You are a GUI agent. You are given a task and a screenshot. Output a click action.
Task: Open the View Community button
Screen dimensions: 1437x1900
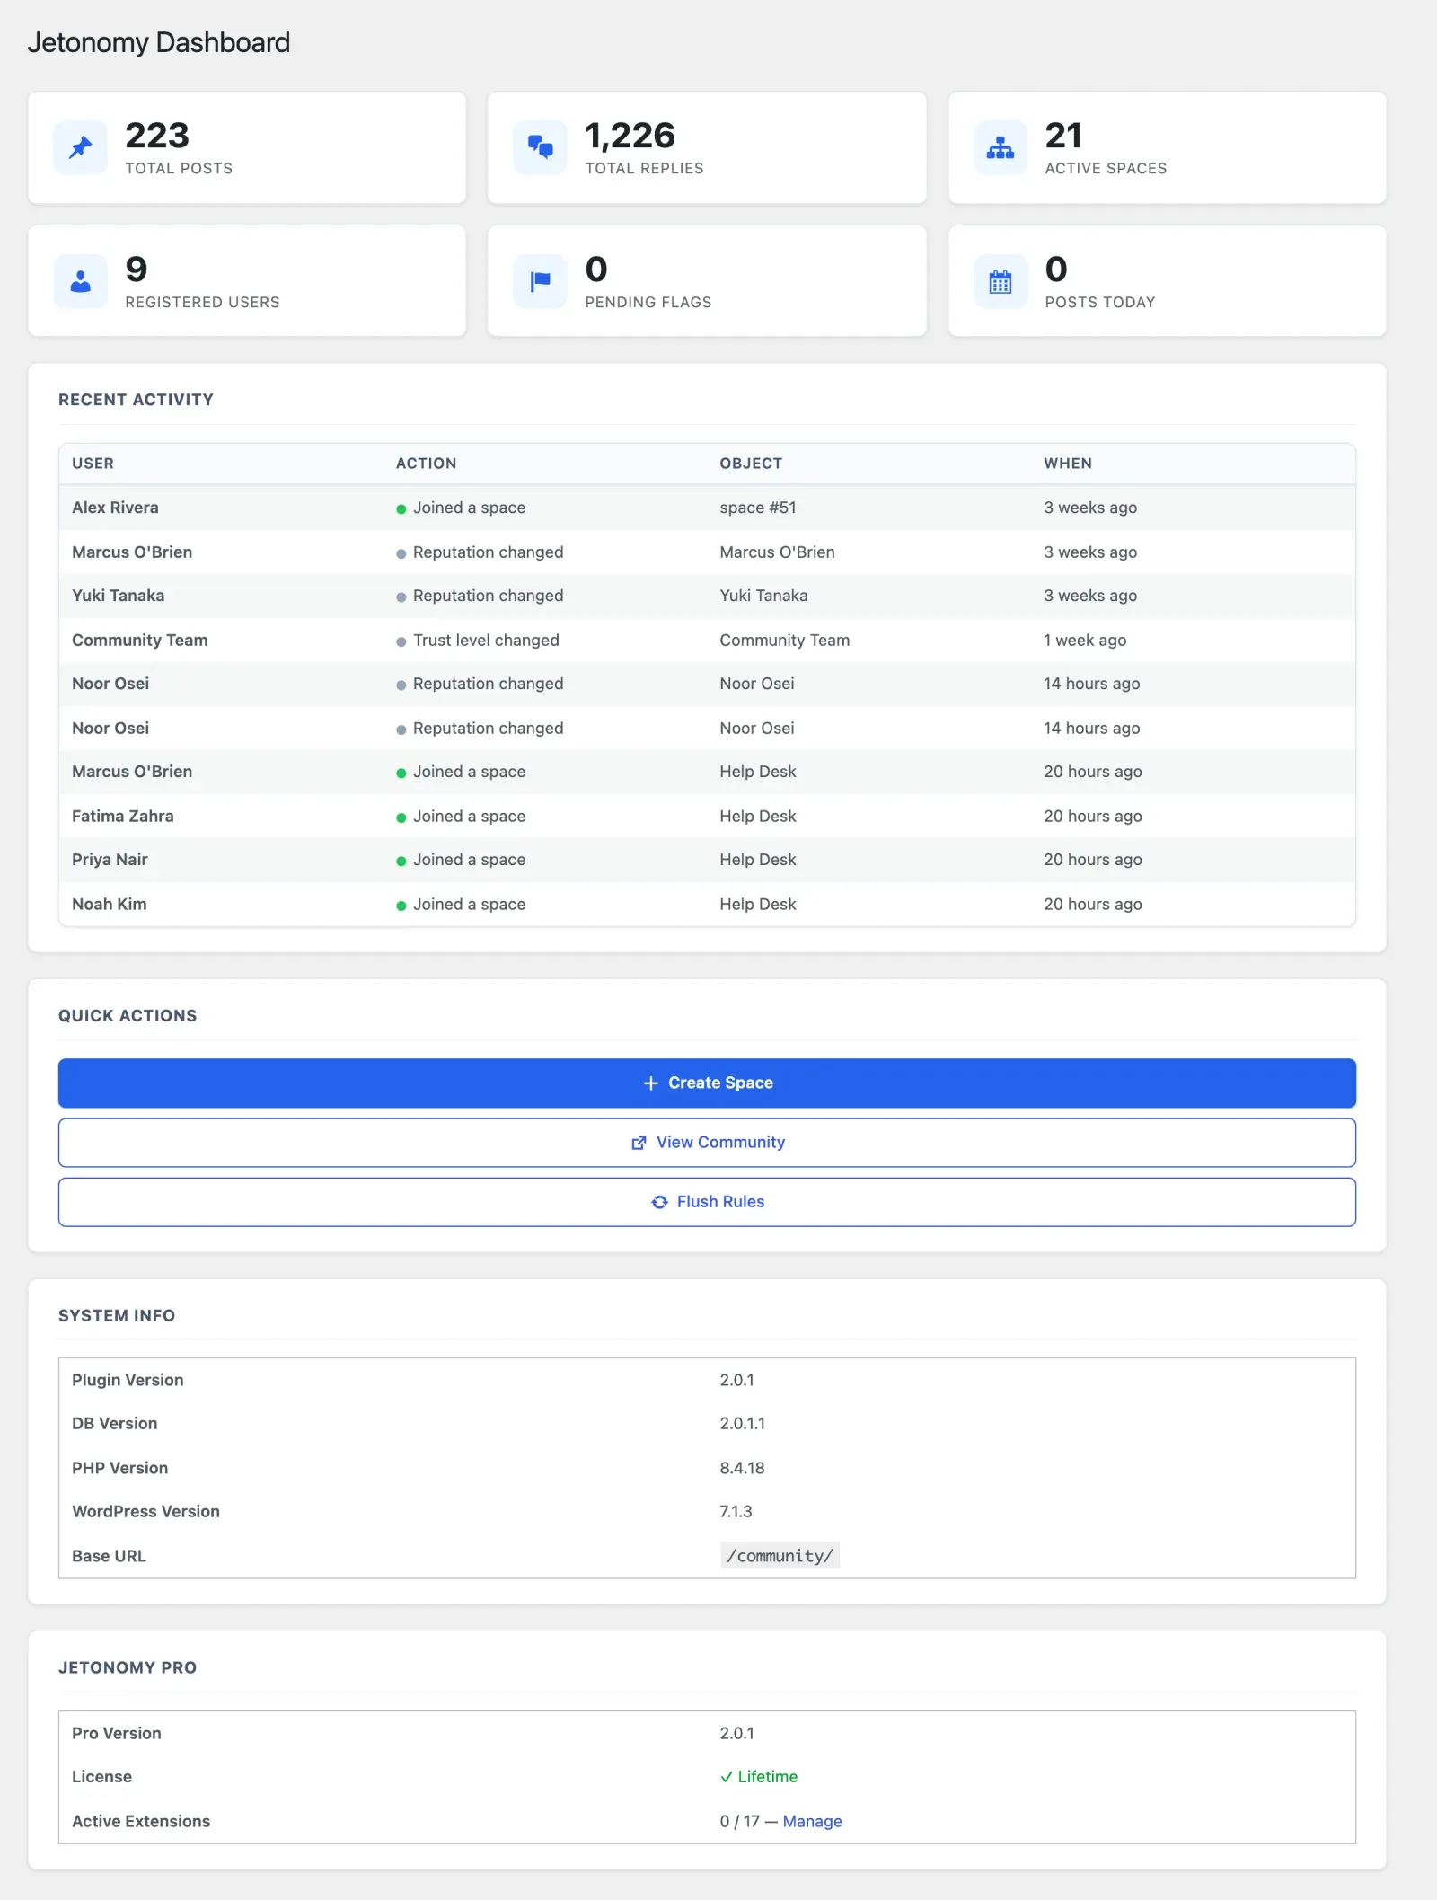pos(707,1143)
